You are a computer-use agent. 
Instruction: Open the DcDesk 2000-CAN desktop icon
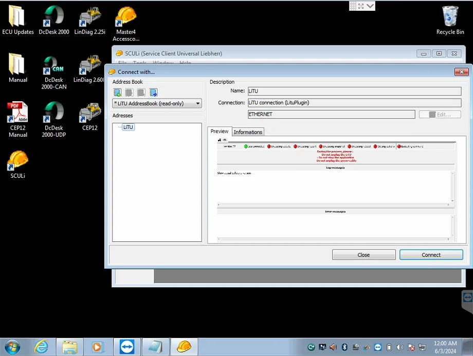[x=54, y=72]
